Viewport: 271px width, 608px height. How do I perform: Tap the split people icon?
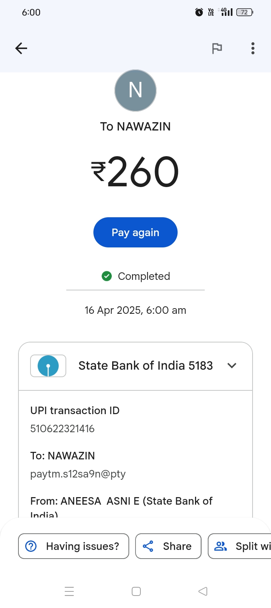pos(221,546)
